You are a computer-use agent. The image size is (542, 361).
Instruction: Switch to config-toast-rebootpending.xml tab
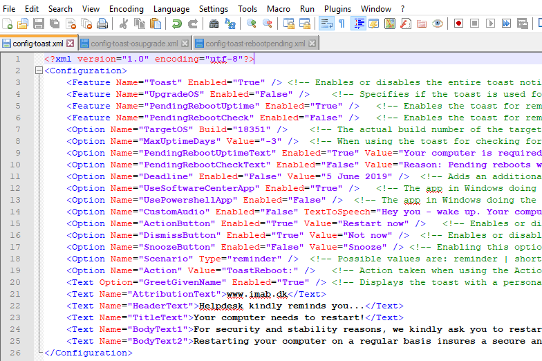tap(255, 44)
